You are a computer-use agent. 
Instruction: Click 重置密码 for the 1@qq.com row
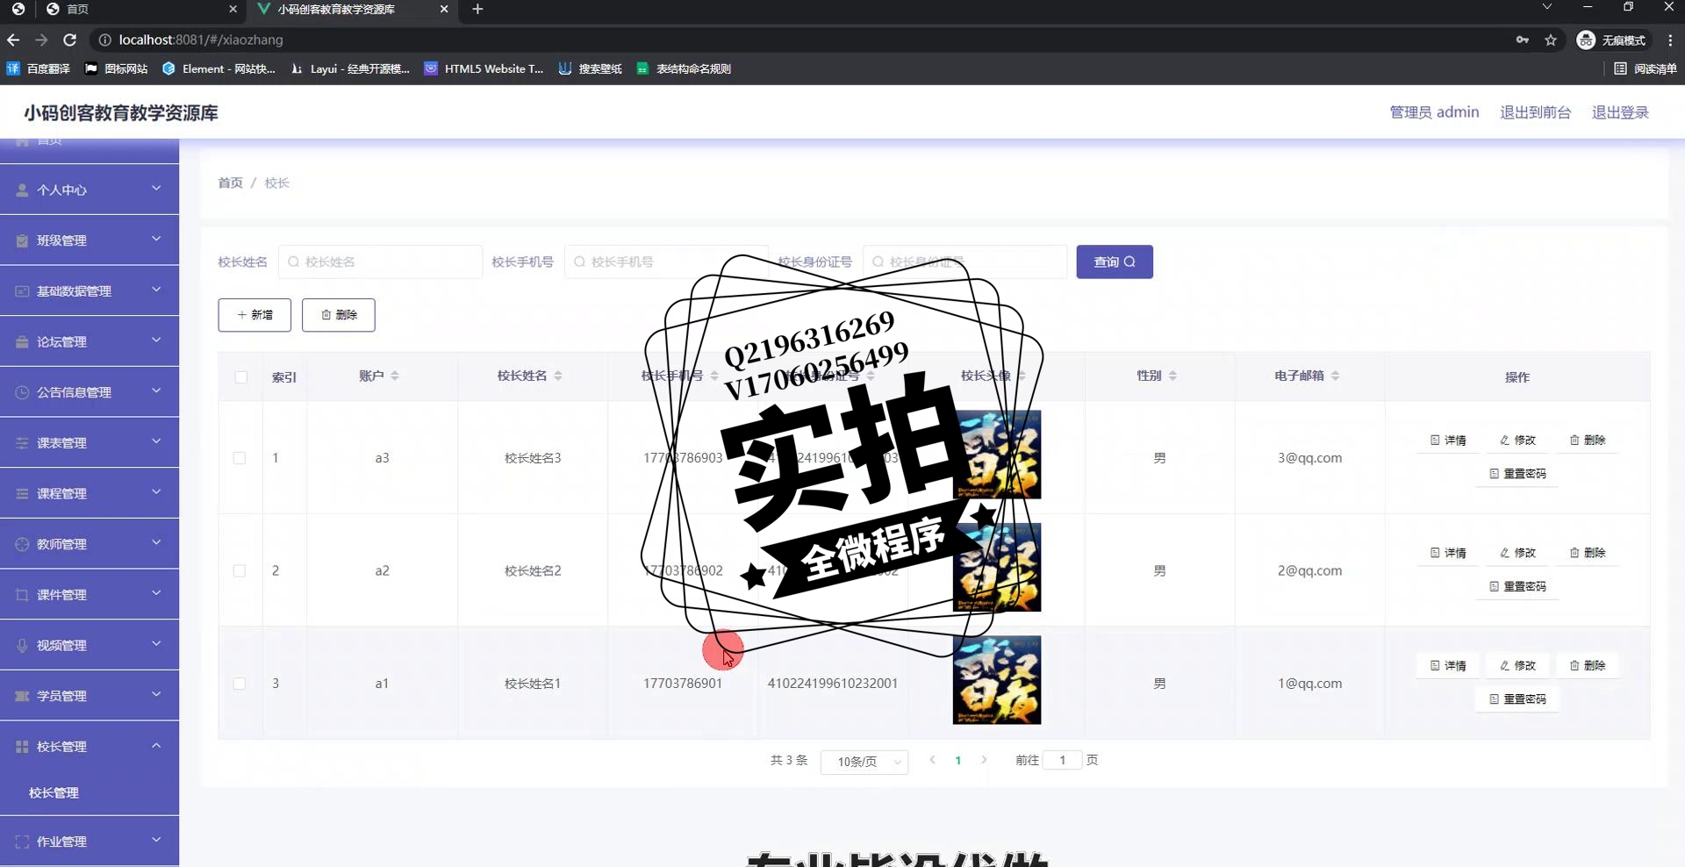1517,699
